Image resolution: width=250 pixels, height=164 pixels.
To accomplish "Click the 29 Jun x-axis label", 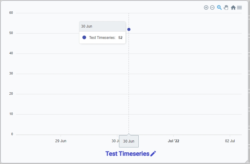I will [x=61, y=141].
